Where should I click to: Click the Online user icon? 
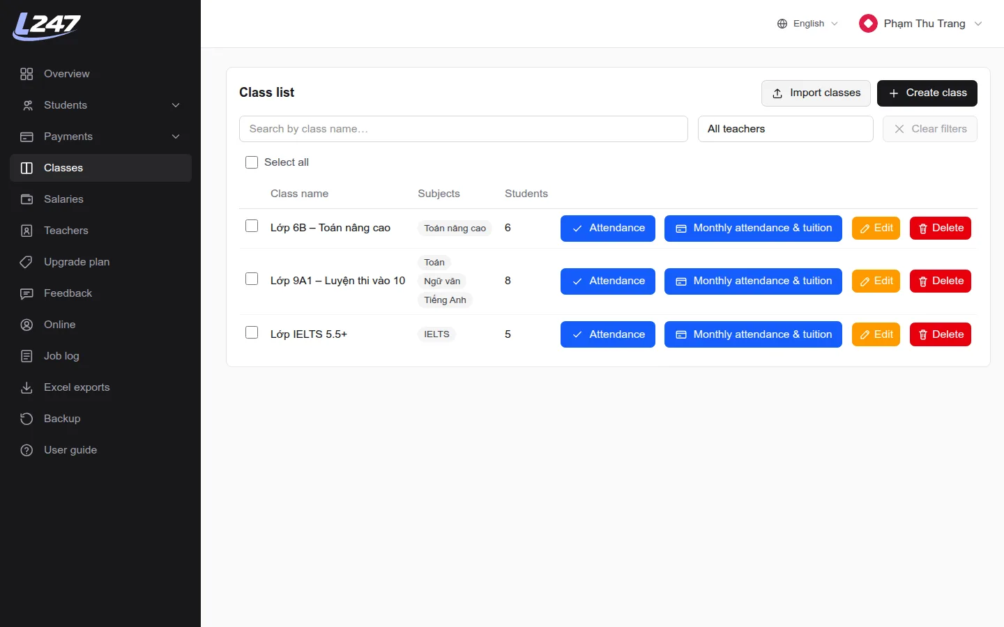coord(26,325)
